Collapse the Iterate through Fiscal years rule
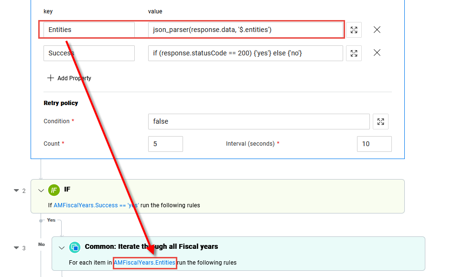 [x=61, y=247]
